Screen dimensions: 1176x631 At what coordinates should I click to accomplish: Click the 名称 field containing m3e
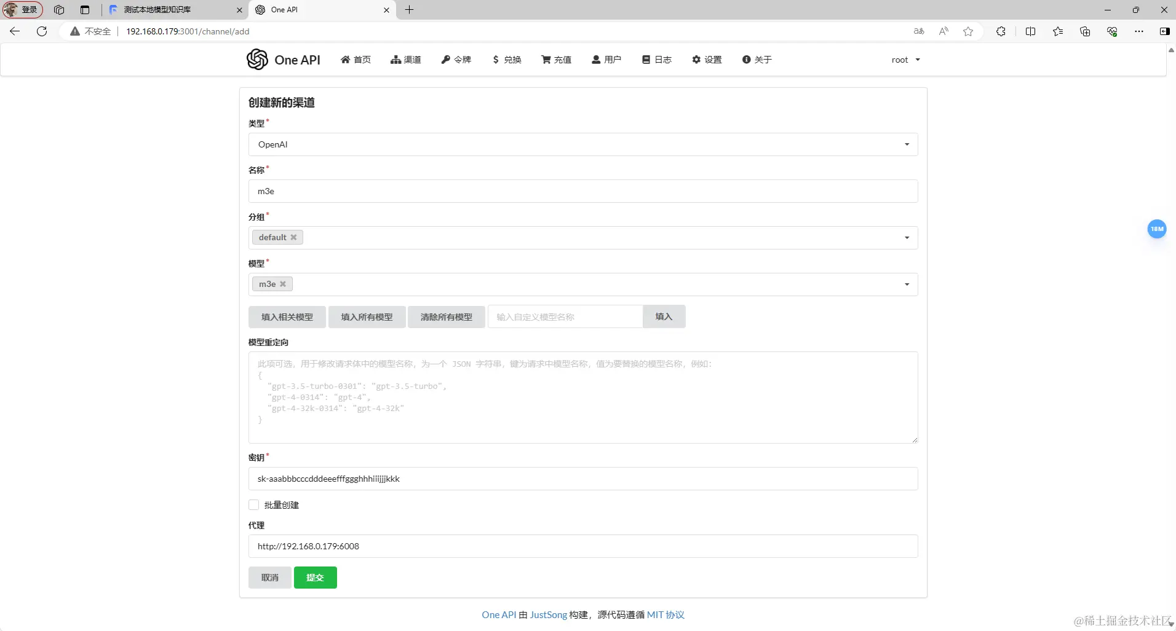[x=583, y=191]
